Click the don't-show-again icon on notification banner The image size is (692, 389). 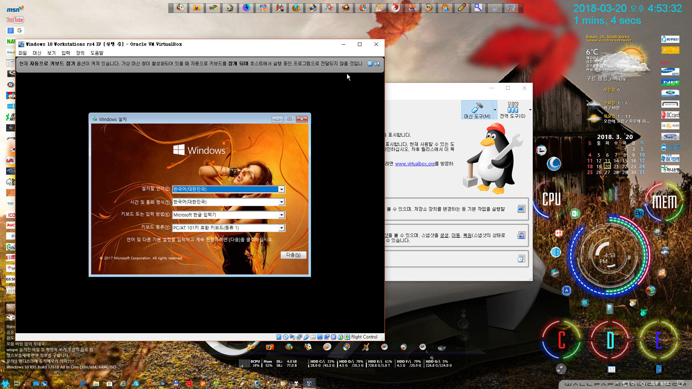[377, 64]
